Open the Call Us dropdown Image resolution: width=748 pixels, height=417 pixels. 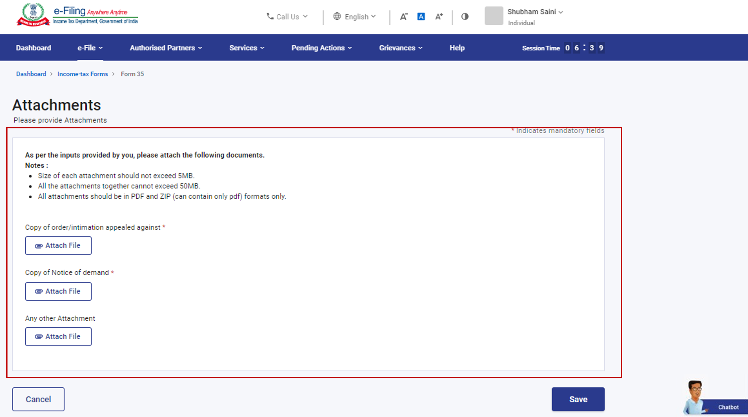[x=287, y=17]
